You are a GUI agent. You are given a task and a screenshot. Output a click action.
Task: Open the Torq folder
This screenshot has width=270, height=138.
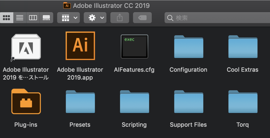coord(242,102)
